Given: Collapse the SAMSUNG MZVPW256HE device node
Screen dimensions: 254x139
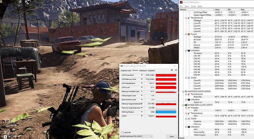Looking at the screenshot, I should (x=183, y=91).
